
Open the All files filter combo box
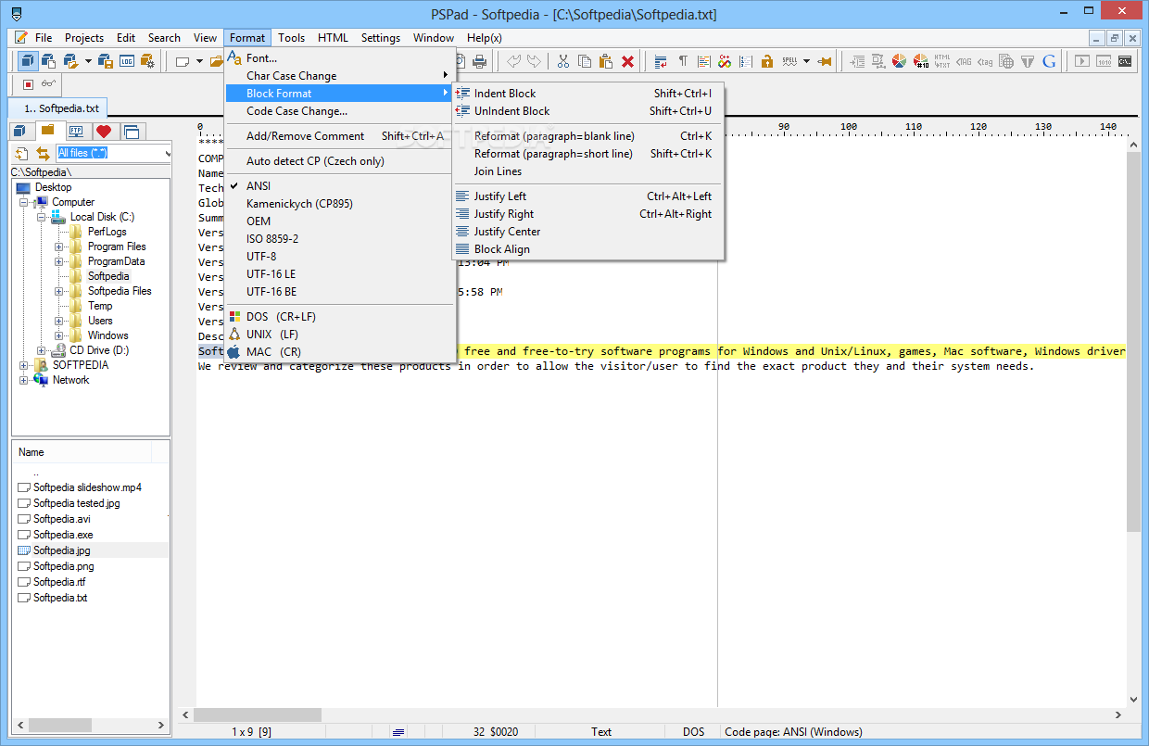[x=114, y=153]
